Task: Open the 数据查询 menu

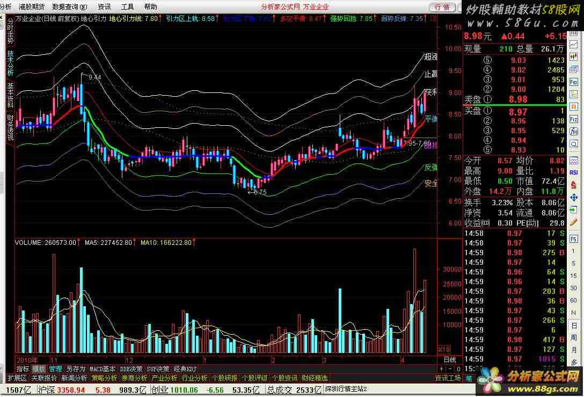Action: click(x=70, y=6)
